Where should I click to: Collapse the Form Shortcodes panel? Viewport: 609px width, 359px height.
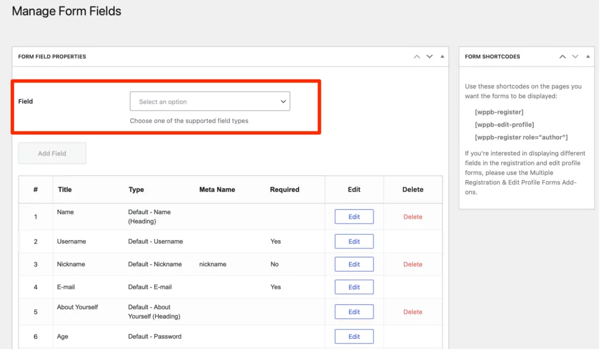coord(588,56)
